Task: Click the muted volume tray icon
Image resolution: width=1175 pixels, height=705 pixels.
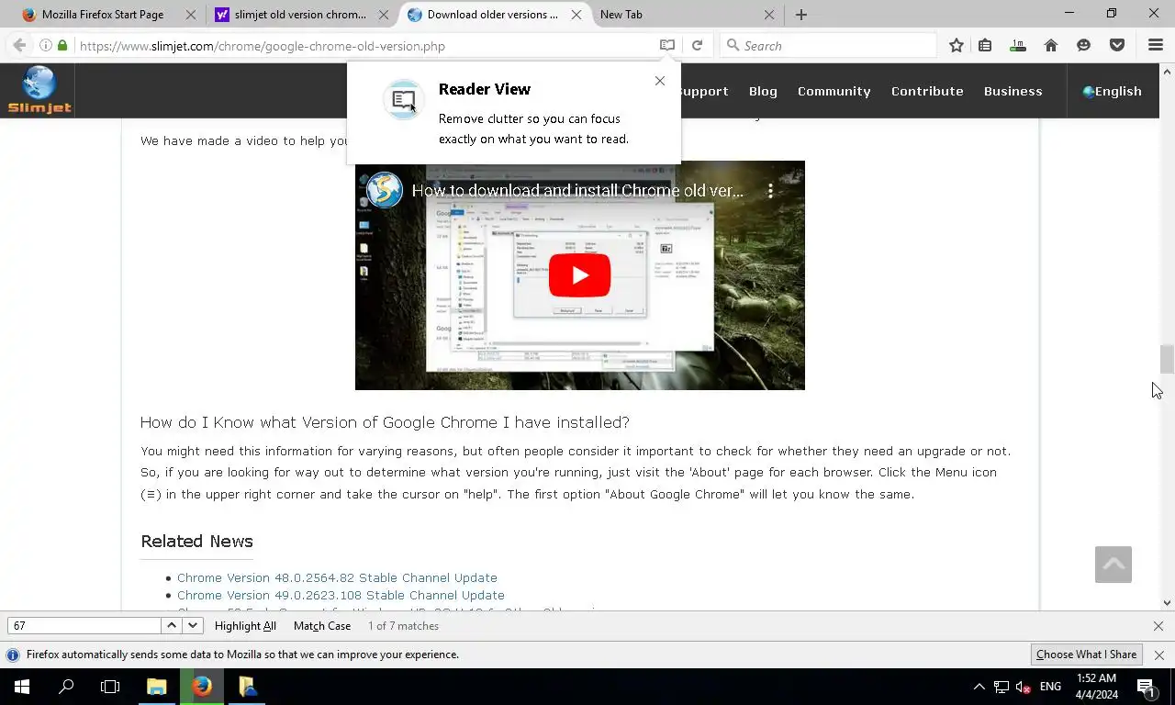Action: coord(1023,687)
